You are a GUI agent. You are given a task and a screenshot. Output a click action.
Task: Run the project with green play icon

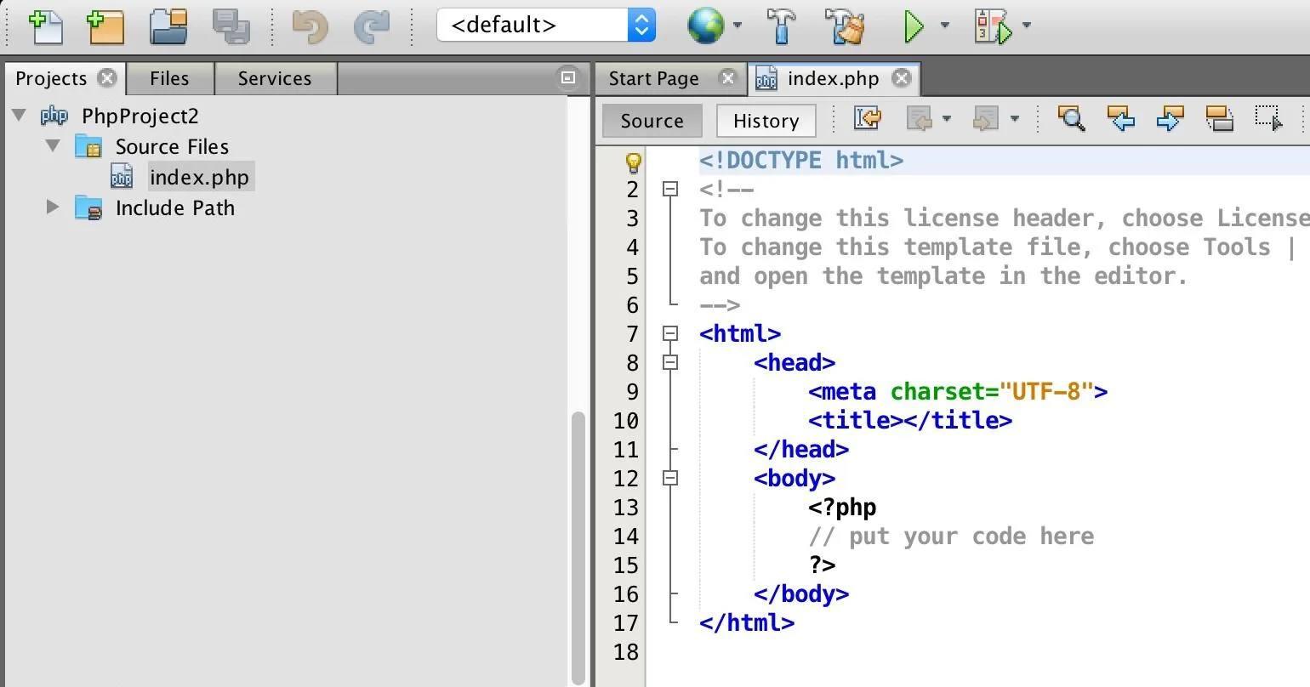click(914, 26)
